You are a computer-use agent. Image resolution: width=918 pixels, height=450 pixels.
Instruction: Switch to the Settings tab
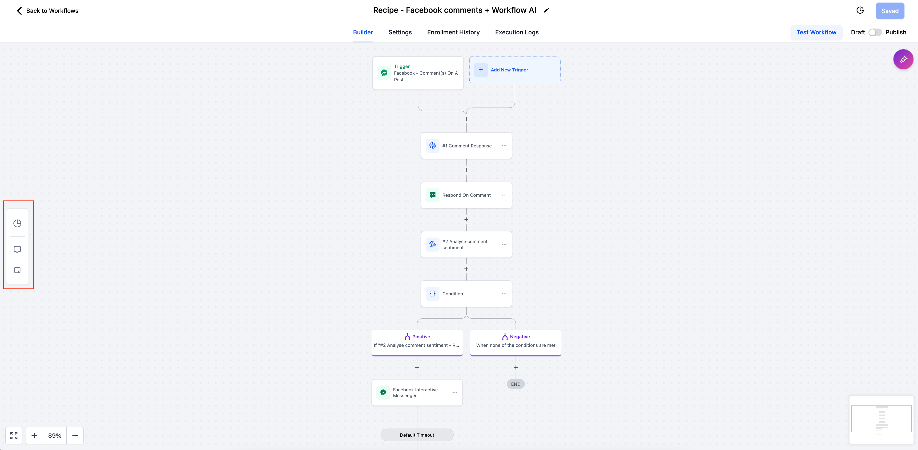tap(400, 32)
